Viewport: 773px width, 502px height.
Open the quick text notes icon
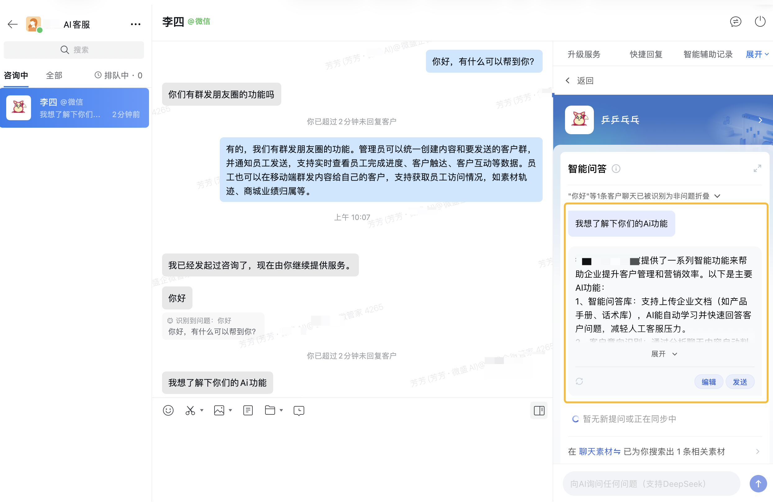(x=248, y=410)
